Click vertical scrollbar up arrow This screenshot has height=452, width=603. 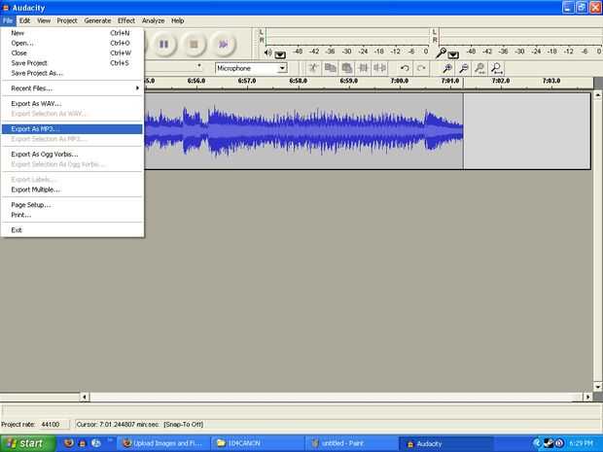click(598, 94)
